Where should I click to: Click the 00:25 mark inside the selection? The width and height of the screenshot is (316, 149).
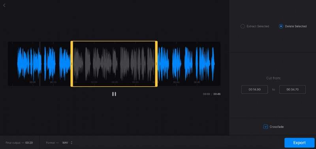[115, 82]
